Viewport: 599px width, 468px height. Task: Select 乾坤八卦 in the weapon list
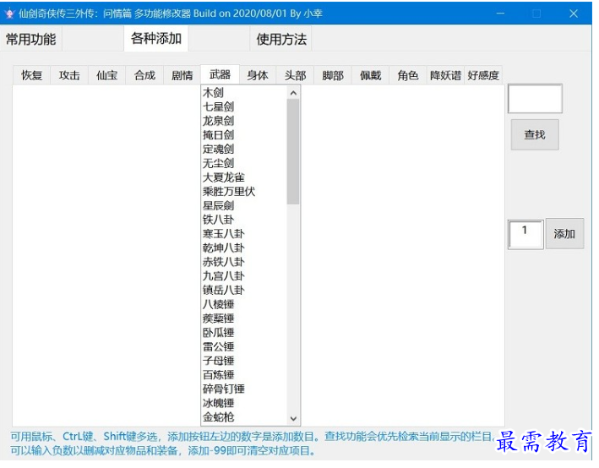click(224, 248)
